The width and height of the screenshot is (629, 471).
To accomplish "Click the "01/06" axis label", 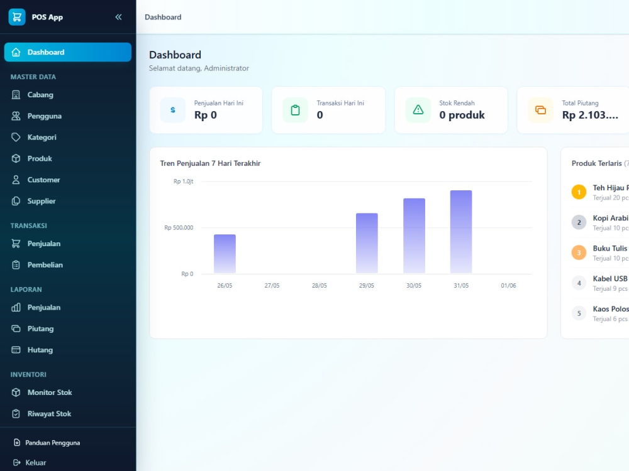I will (x=508, y=286).
